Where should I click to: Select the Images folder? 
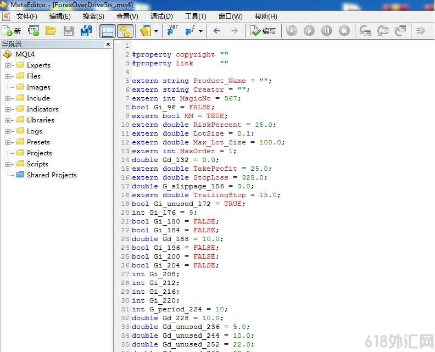pos(38,87)
